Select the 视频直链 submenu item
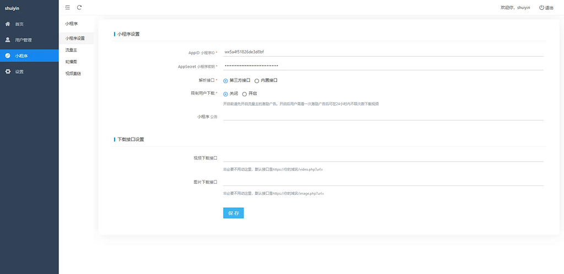This screenshot has height=274, width=564. click(76, 74)
